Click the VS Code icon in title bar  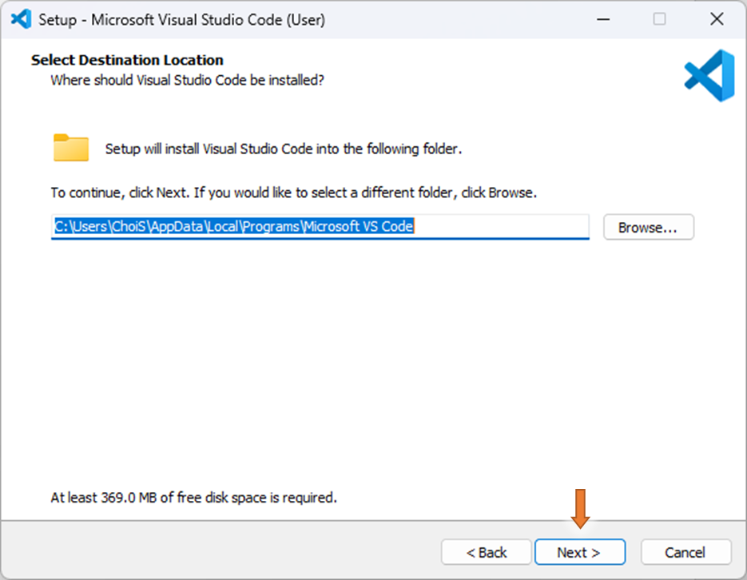pyautogui.click(x=22, y=19)
